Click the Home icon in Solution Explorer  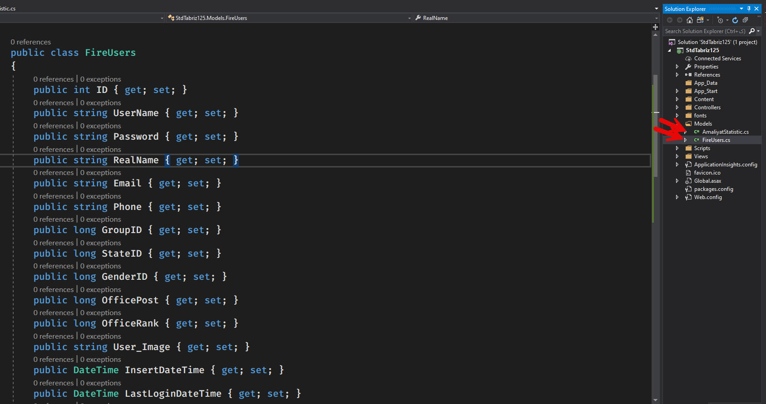(690, 20)
